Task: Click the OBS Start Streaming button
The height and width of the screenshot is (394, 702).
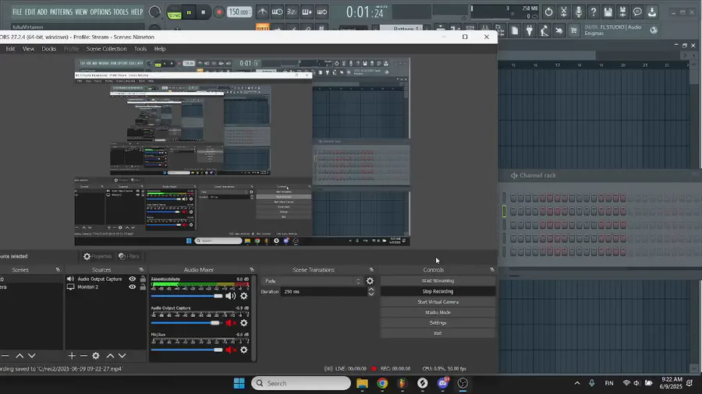Action: coord(438,280)
